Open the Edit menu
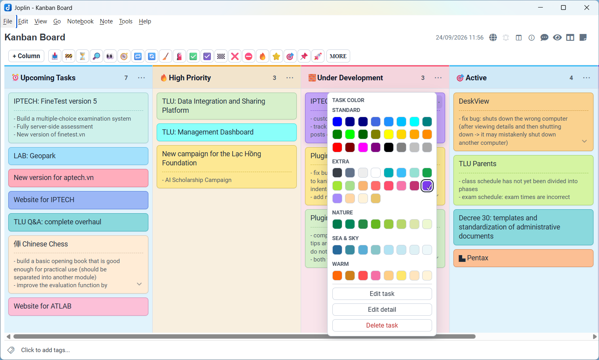The image size is (599, 360). [x=23, y=21]
